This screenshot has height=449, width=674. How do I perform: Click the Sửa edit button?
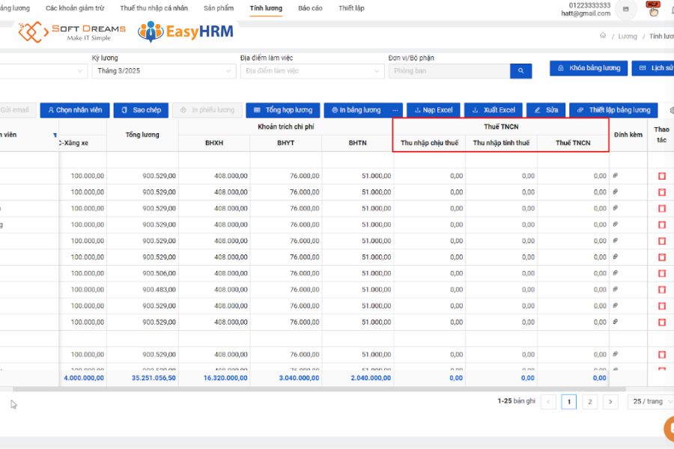pyautogui.click(x=546, y=110)
